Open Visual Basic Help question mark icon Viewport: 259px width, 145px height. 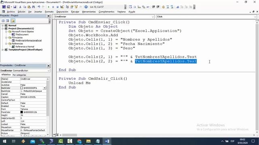pos(86,7)
